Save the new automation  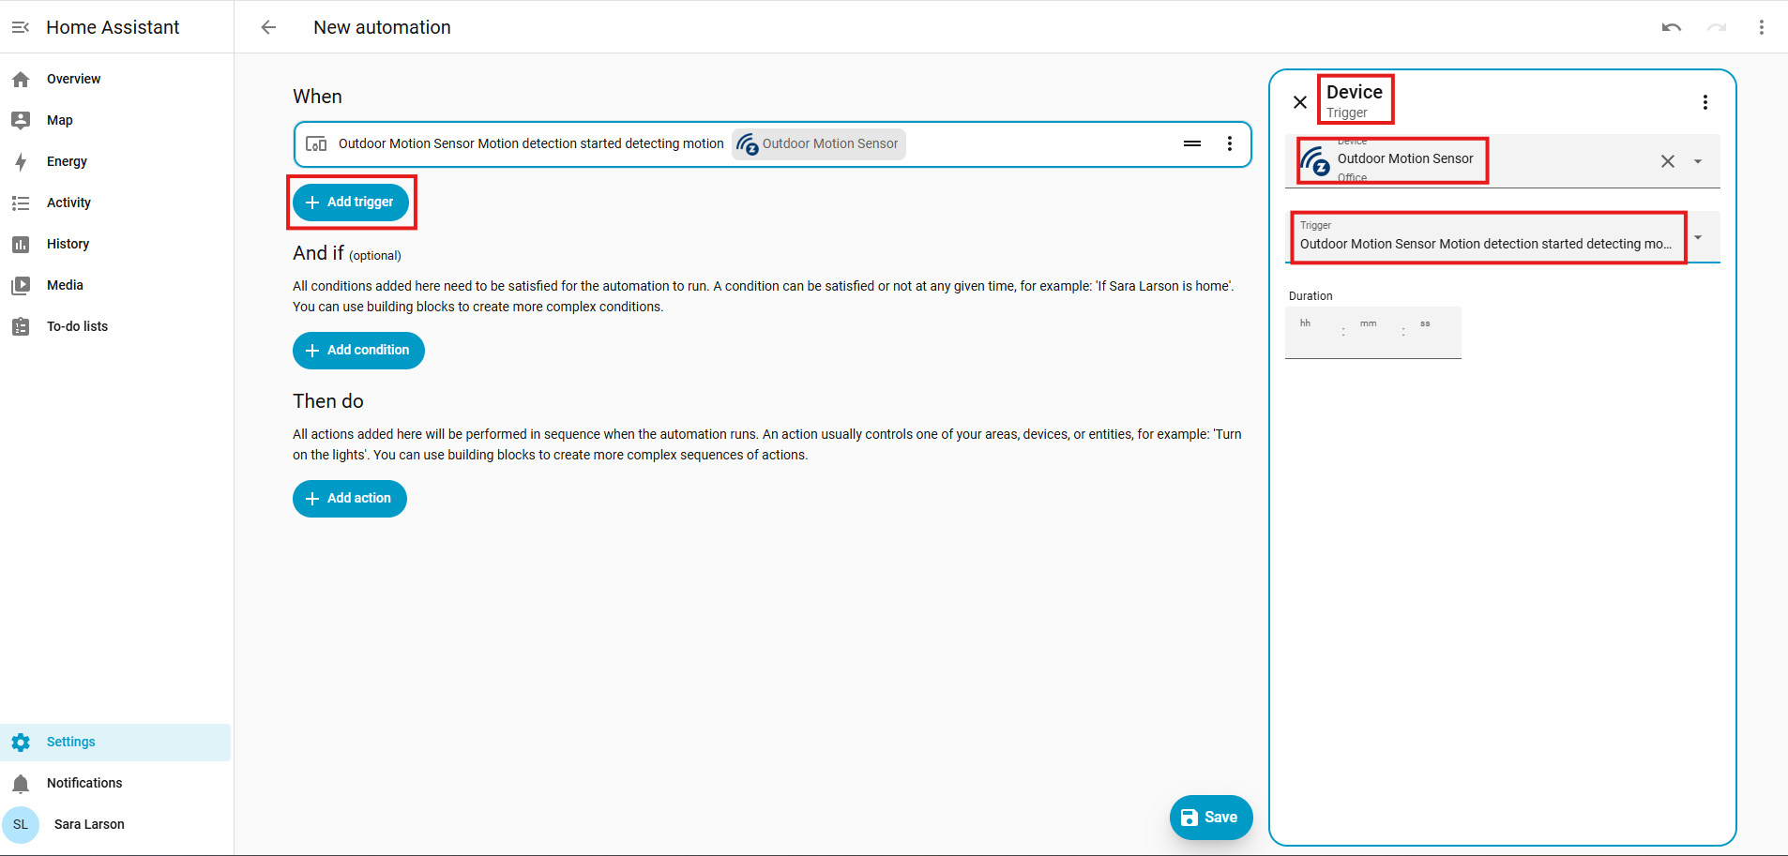tap(1211, 818)
